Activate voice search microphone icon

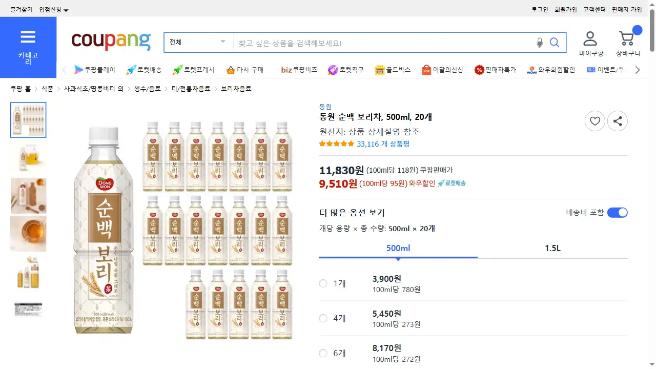point(539,43)
